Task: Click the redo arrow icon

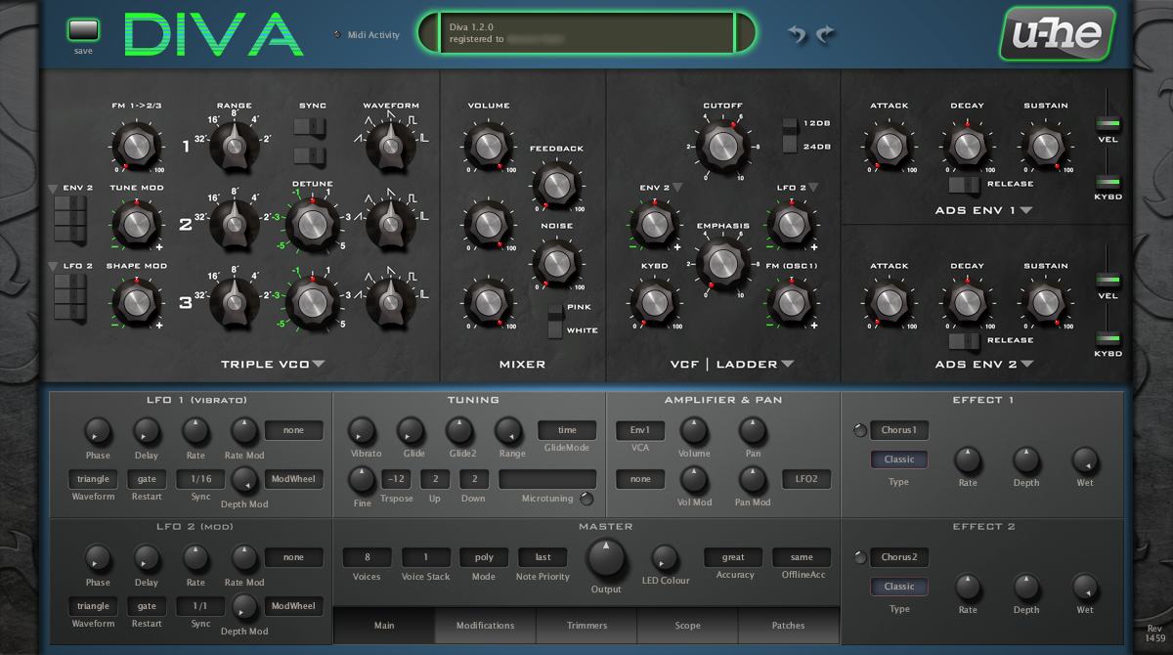Action: point(826,35)
